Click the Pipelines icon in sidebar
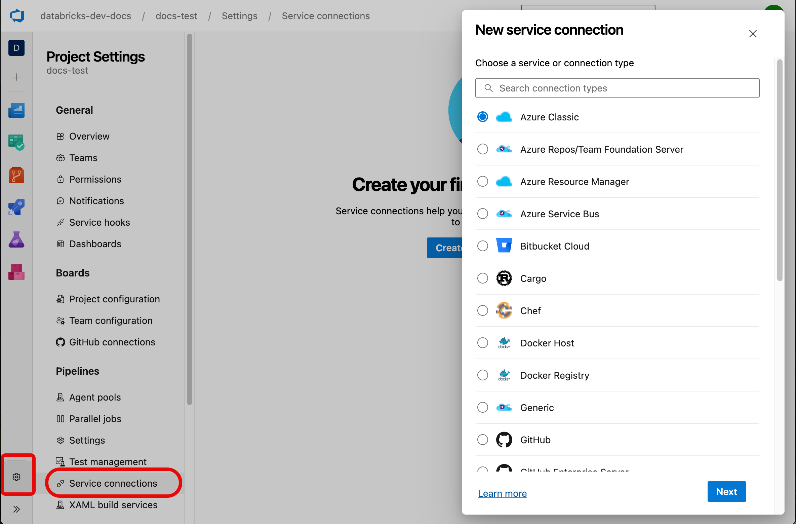 pos(16,206)
